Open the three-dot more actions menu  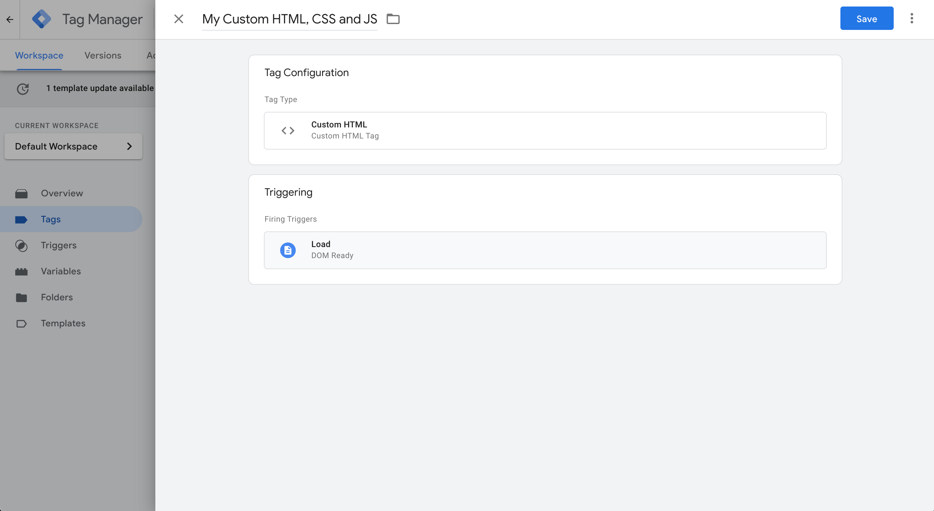912,19
